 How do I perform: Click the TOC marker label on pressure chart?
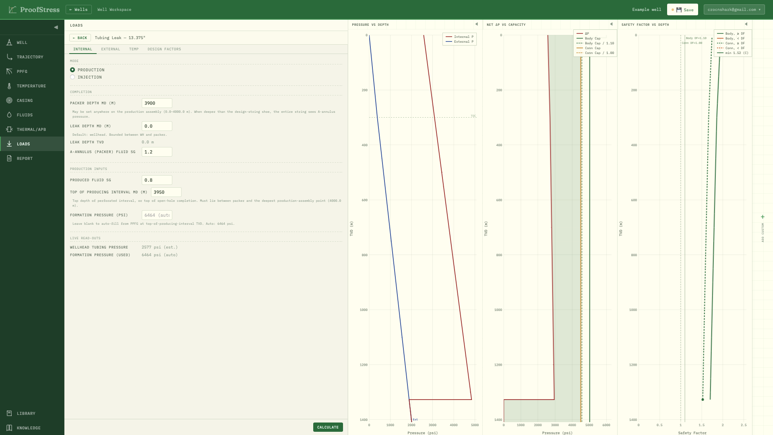[473, 116]
